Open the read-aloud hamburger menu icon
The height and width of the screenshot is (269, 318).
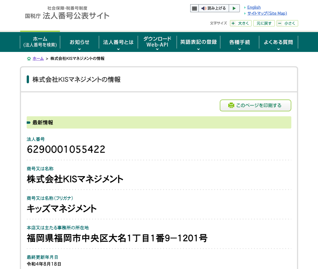pyautogui.click(x=194, y=8)
